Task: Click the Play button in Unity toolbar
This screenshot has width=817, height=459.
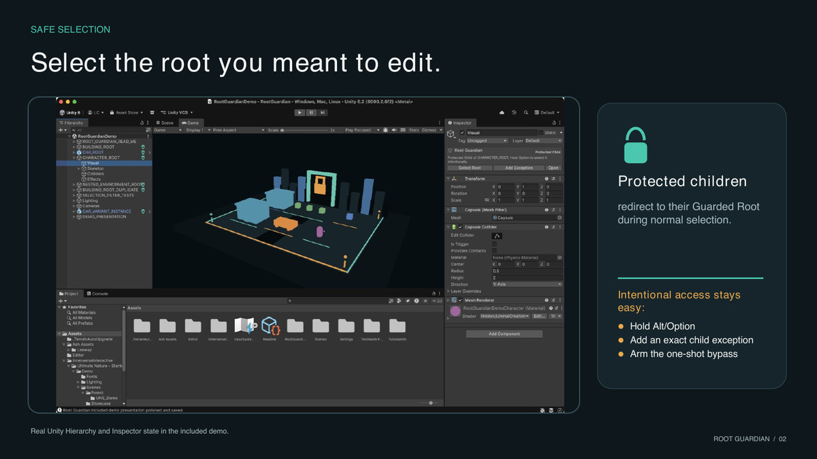Action: point(299,112)
